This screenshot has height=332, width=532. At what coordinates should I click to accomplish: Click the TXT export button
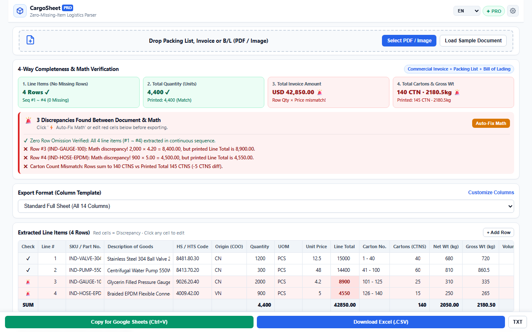click(517, 322)
